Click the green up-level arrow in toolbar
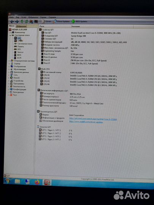This screenshot has height=205, width=154. click(22, 21)
